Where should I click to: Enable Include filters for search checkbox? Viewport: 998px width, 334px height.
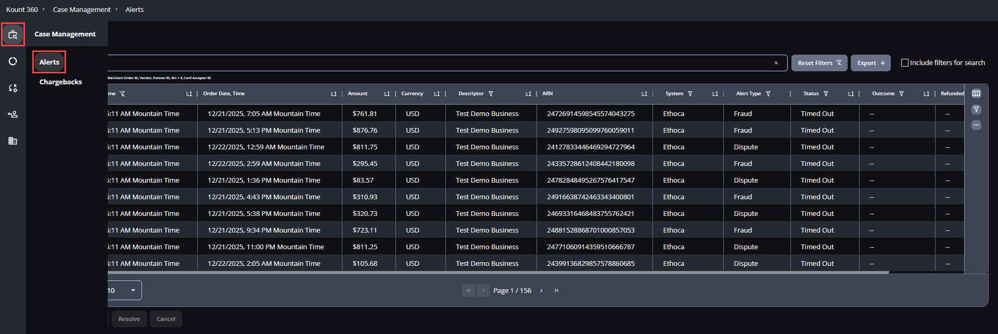[905, 63]
